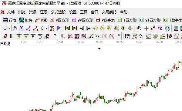
Task: Open the P四方形 tool
Action: tap(59, 20)
